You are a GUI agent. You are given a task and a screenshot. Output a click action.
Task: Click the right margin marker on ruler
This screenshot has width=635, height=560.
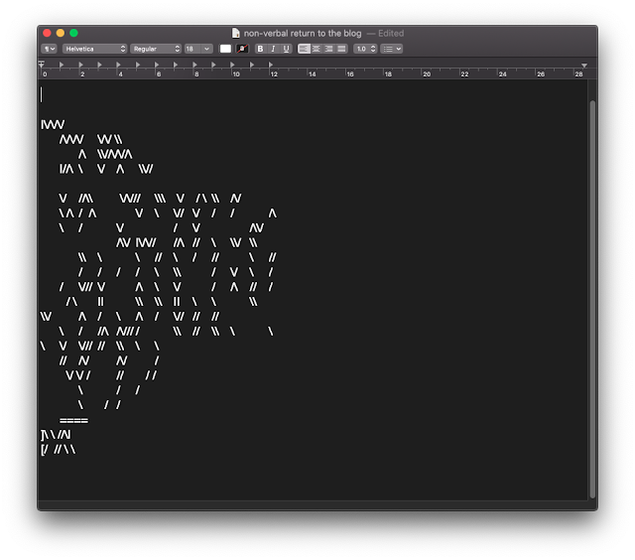pos(584,66)
